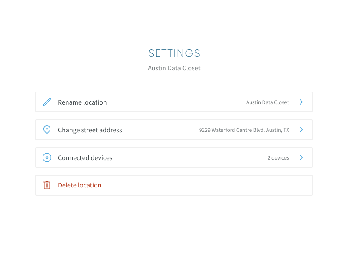Open the chevron arrow on Rename location row

point(301,102)
